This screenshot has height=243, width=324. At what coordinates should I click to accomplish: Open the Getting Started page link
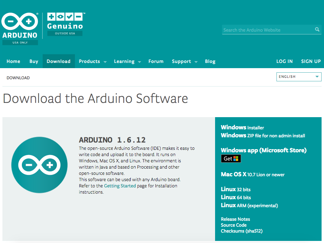tap(120, 186)
